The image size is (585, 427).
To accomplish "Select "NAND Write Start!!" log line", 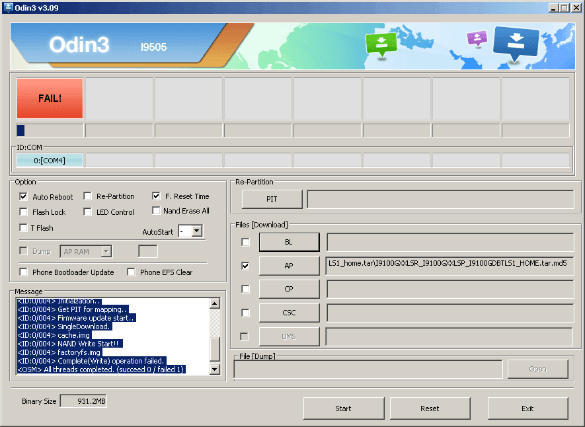I will (x=70, y=344).
